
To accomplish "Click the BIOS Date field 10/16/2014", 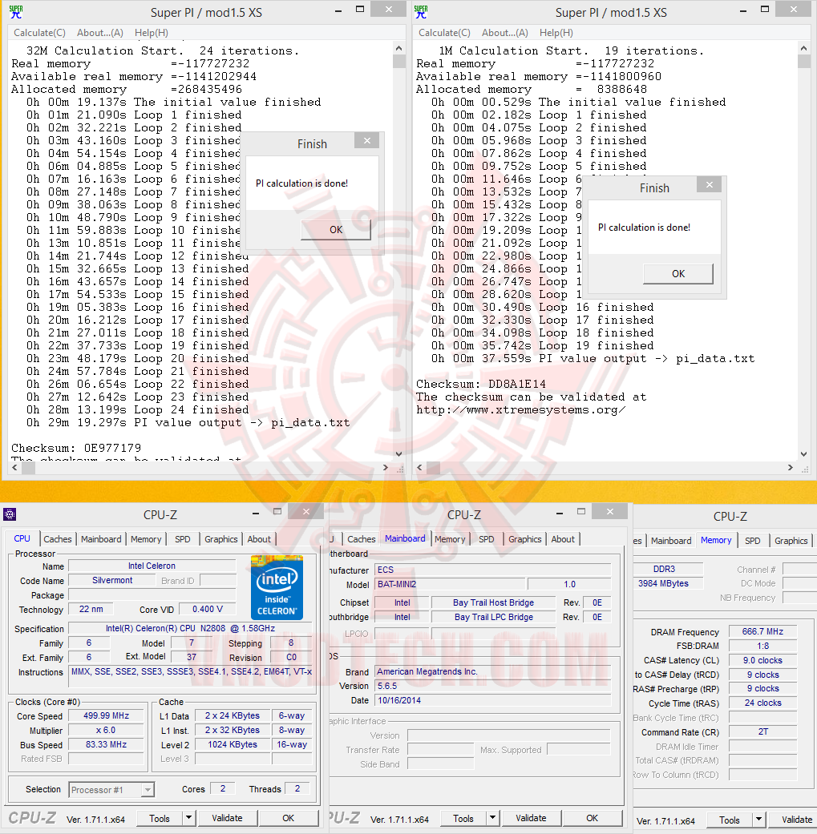I will 492,700.
